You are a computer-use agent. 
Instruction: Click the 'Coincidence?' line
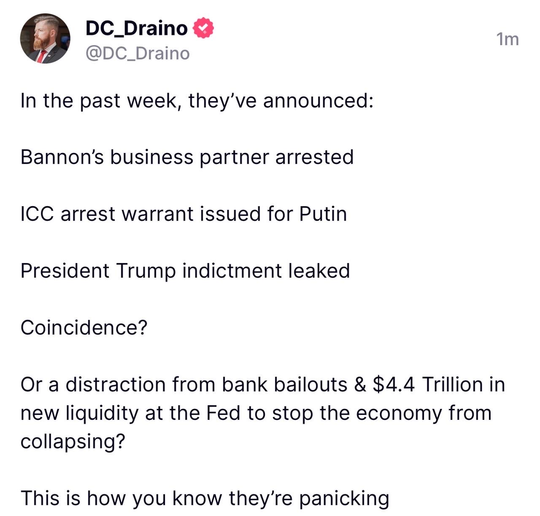(84, 328)
